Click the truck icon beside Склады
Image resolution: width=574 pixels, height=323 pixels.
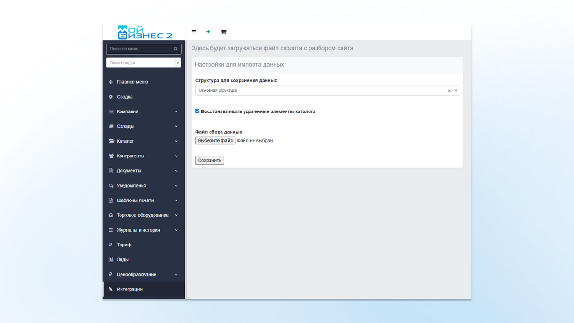111,126
